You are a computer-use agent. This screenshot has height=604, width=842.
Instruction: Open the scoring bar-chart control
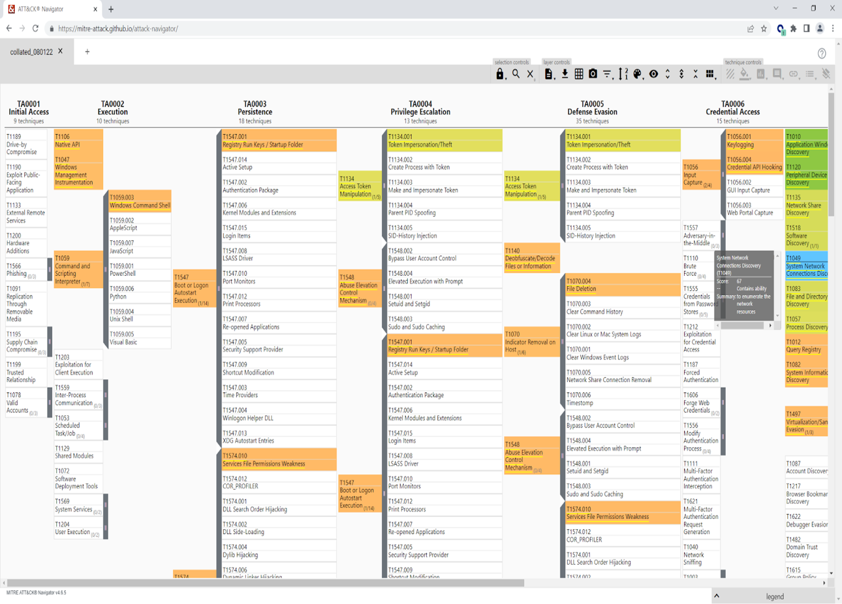pyautogui.click(x=761, y=74)
